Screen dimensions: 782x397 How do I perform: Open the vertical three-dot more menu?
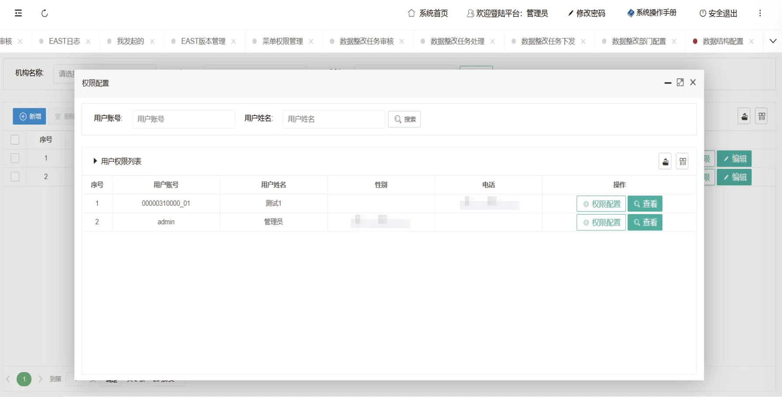pyautogui.click(x=760, y=13)
